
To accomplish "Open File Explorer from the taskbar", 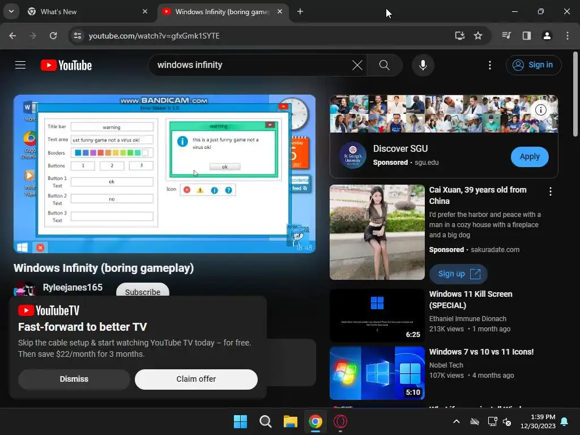I will 291,421.
